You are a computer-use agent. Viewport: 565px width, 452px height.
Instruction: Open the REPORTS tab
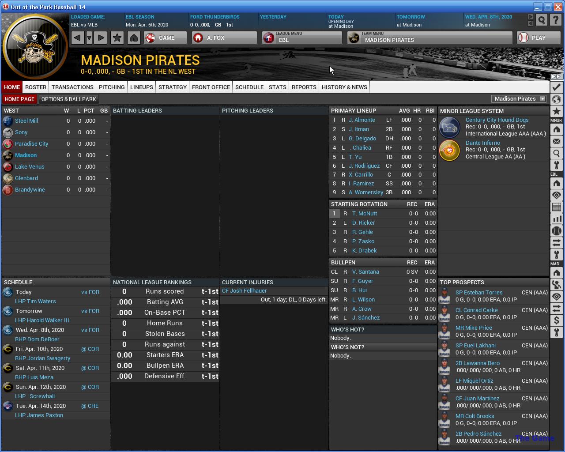click(x=304, y=87)
